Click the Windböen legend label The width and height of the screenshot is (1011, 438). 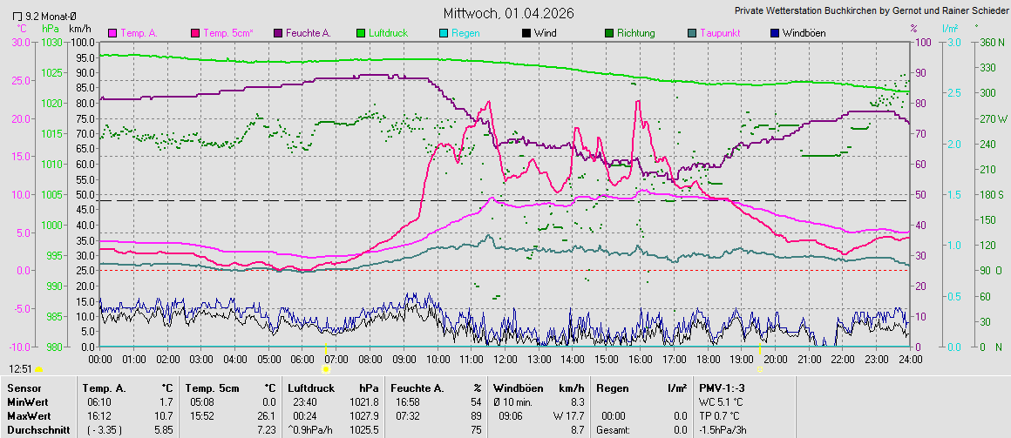(804, 33)
